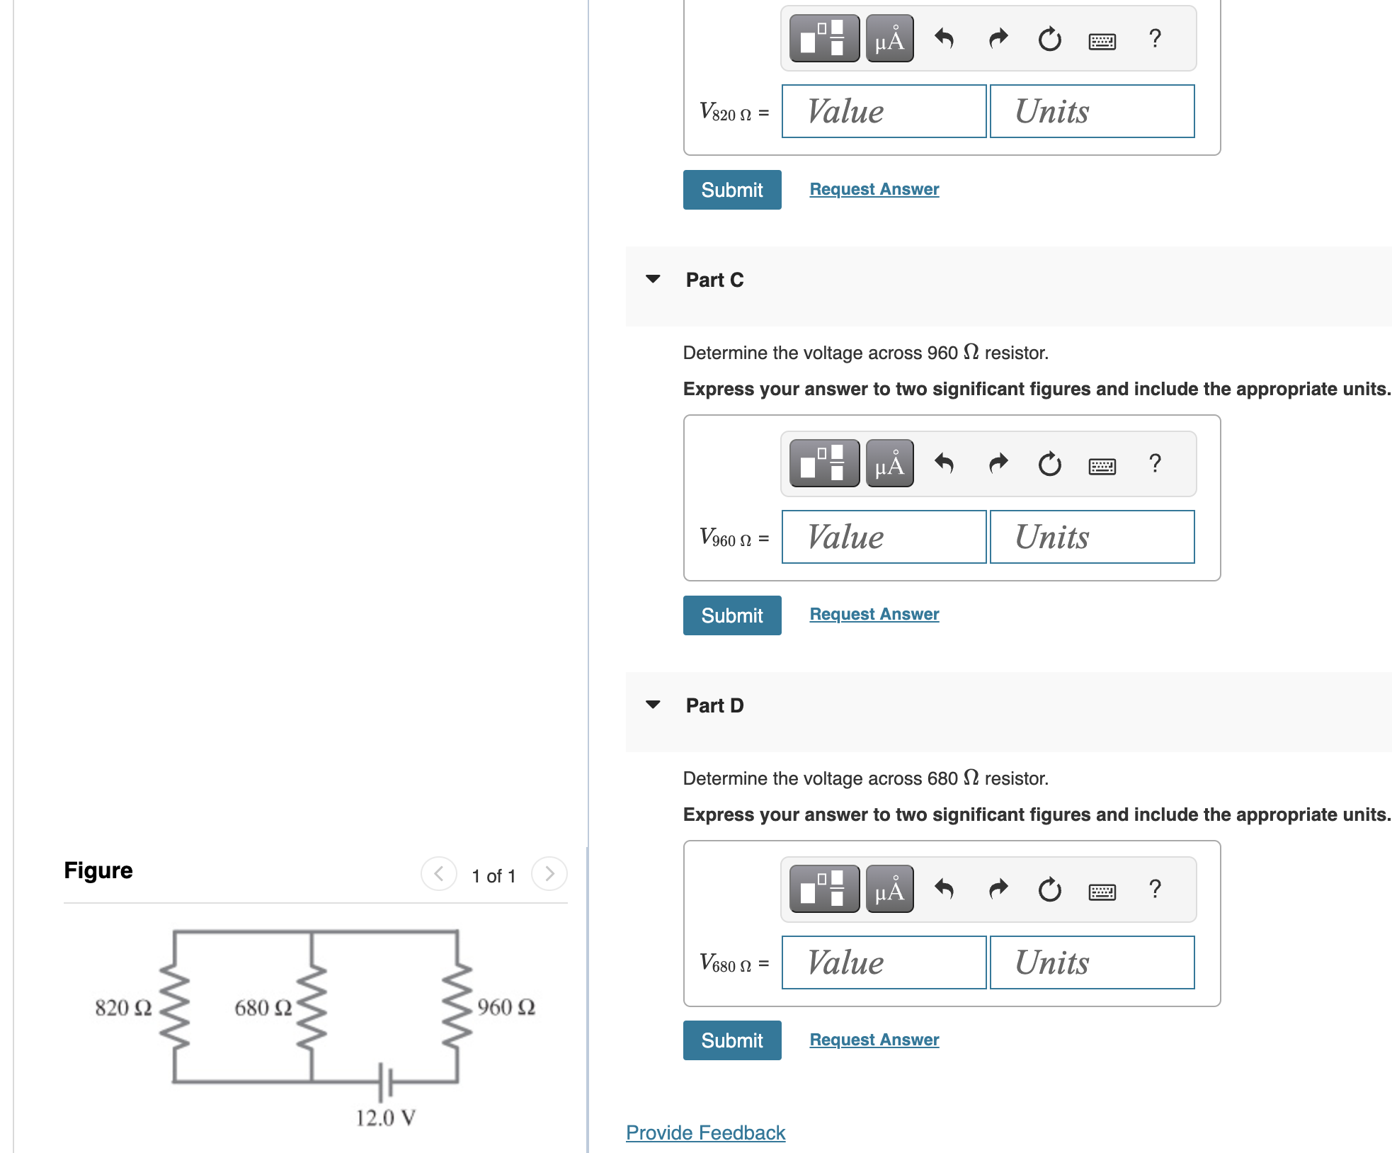The height and width of the screenshot is (1153, 1392).
Task: Open Request Answer for the 960 Ω resistor
Action: point(873,613)
